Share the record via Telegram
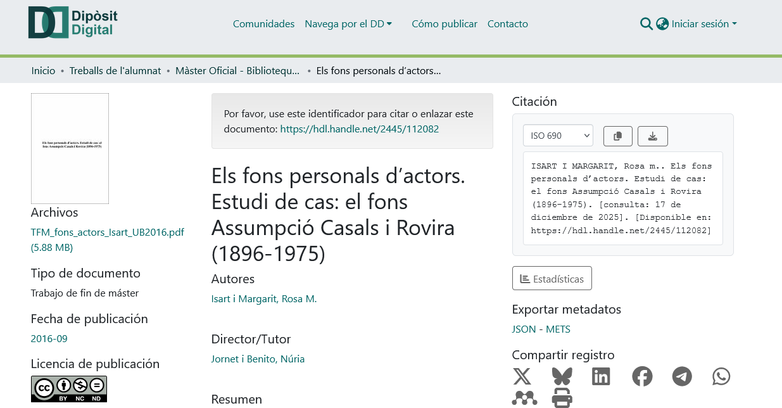Screen dimensions: 782x408 pos(682,376)
